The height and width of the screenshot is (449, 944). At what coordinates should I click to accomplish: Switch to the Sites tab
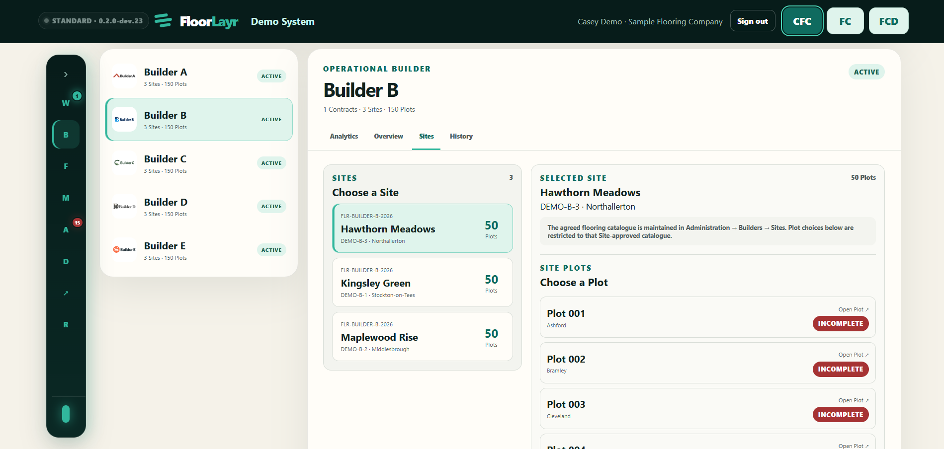pos(427,136)
